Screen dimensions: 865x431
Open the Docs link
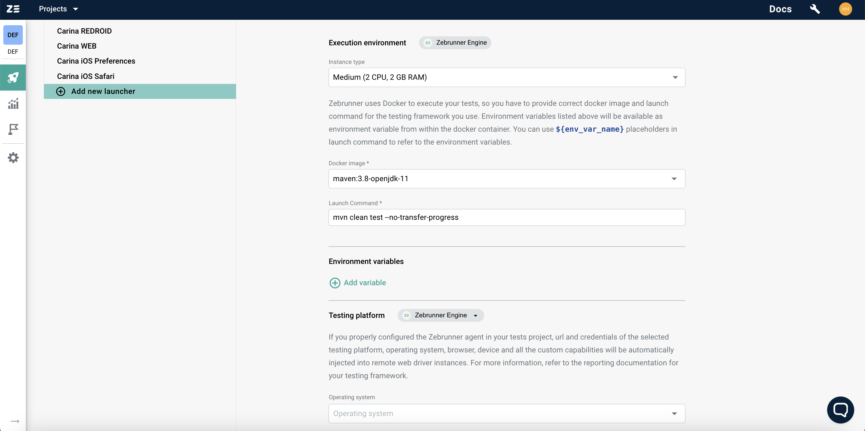click(x=780, y=9)
